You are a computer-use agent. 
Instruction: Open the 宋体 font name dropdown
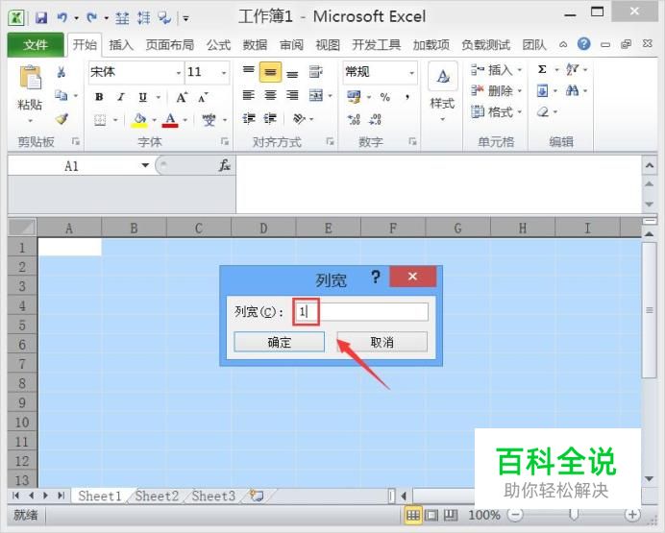tap(179, 73)
